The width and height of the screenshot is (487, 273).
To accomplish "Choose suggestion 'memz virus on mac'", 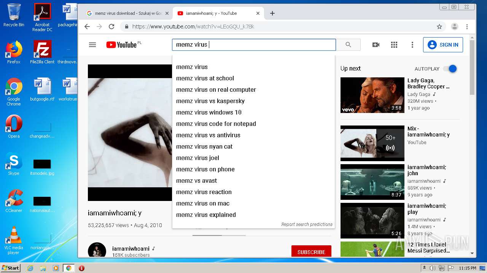I will (253, 203).
